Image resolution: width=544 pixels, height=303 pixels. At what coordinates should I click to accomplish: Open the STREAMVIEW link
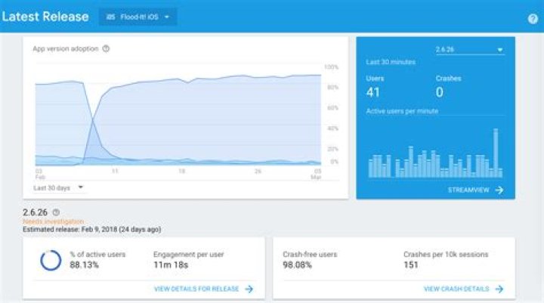click(468, 190)
